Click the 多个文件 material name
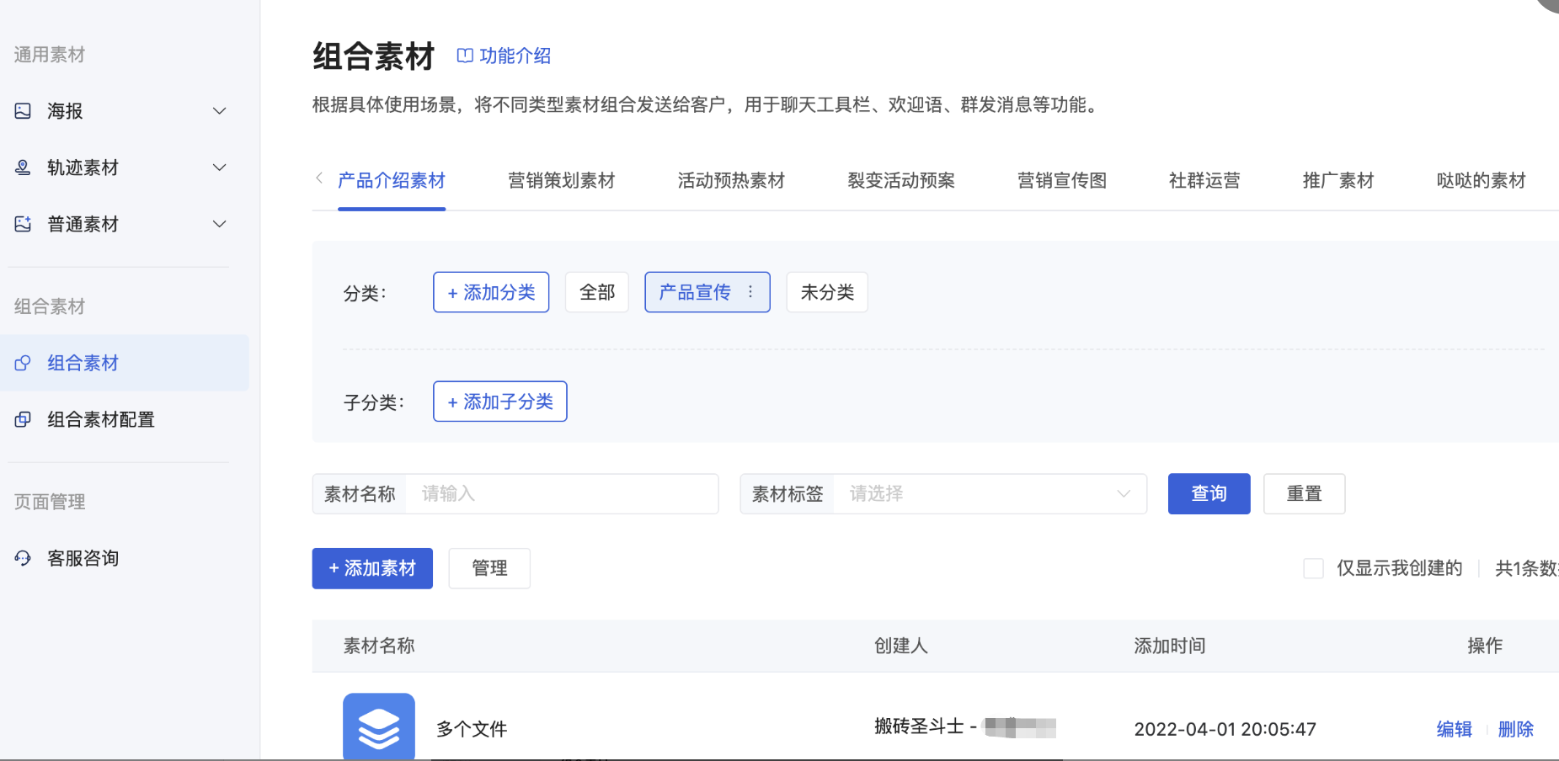This screenshot has height=761, width=1559. [x=472, y=729]
